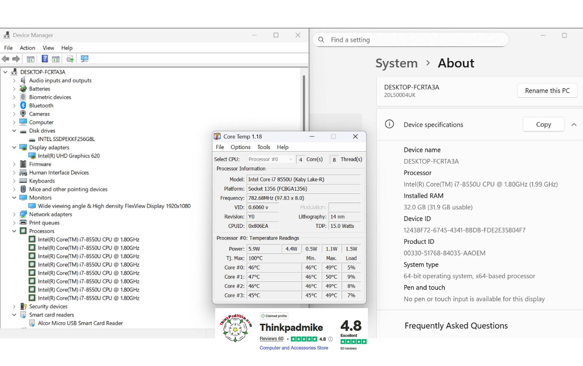This screenshot has height=366, width=583.
Task: Click the Rename this PC button
Action: coord(547,91)
